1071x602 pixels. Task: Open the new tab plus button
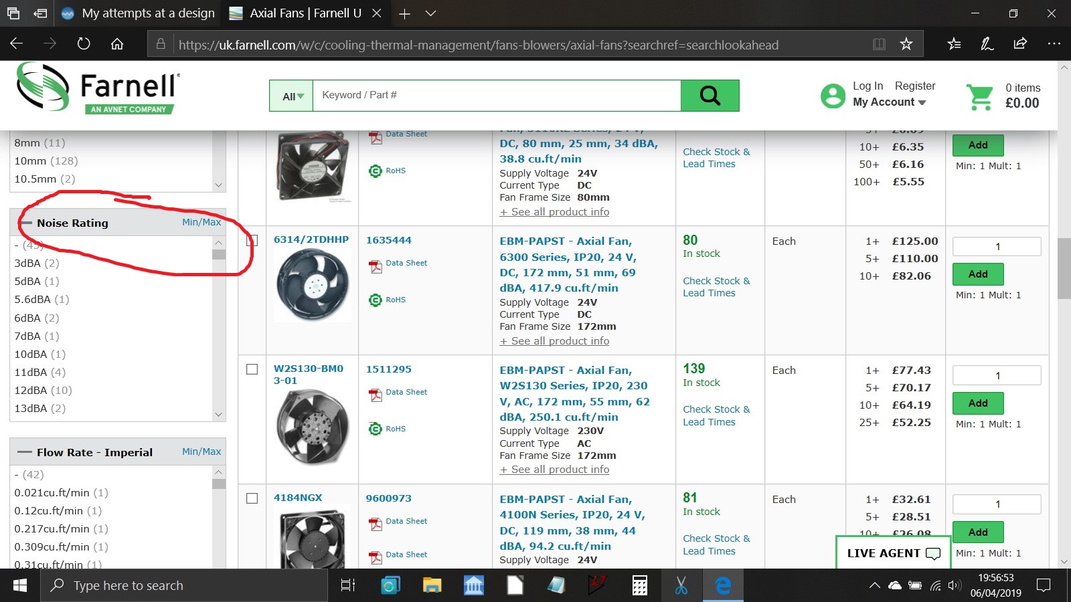coord(404,13)
